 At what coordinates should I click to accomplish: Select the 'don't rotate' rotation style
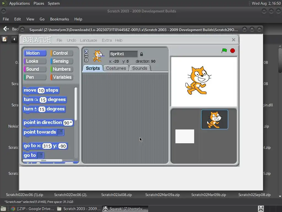[86, 60]
